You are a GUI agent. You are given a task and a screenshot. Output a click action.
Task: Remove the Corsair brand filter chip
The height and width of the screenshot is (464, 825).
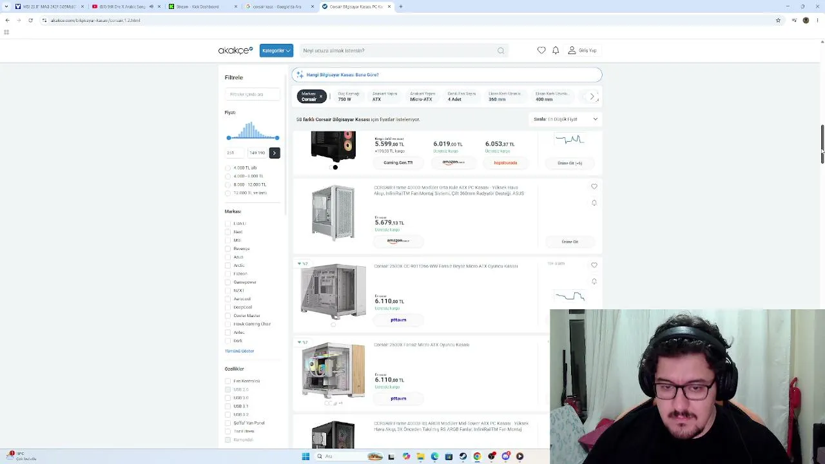click(320, 97)
